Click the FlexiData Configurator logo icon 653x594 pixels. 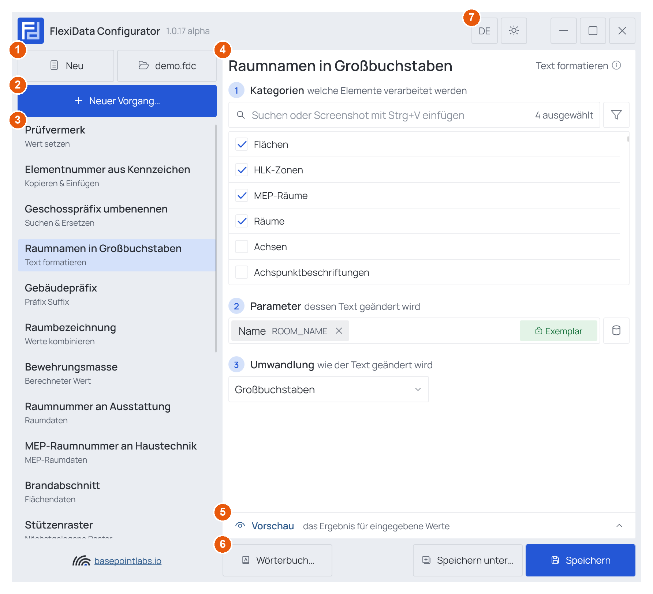31,31
